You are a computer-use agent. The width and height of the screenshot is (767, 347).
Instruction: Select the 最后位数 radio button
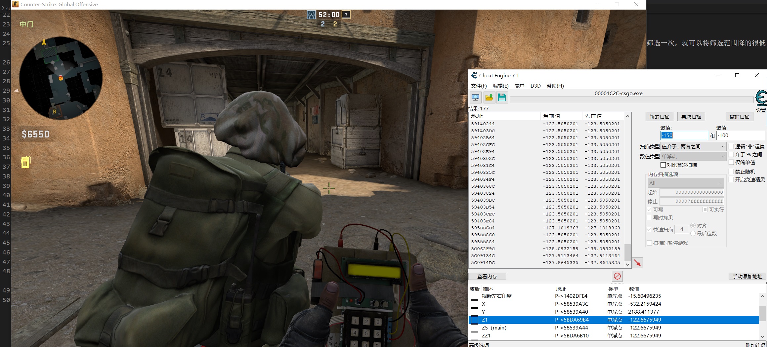click(x=693, y=233)
